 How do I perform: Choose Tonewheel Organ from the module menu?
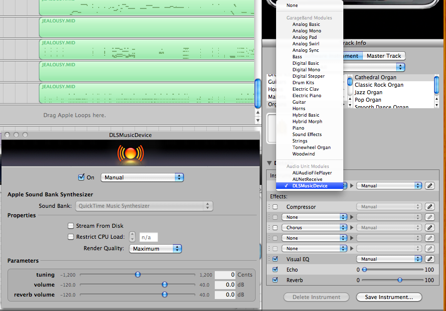(x=309, y=148)
